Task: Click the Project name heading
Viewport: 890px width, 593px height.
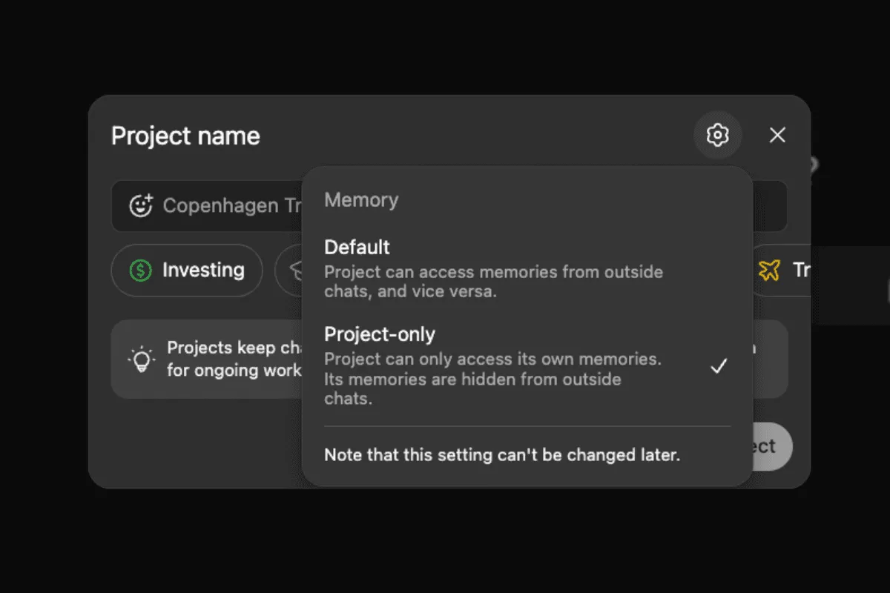Action: tap(185, 136)
